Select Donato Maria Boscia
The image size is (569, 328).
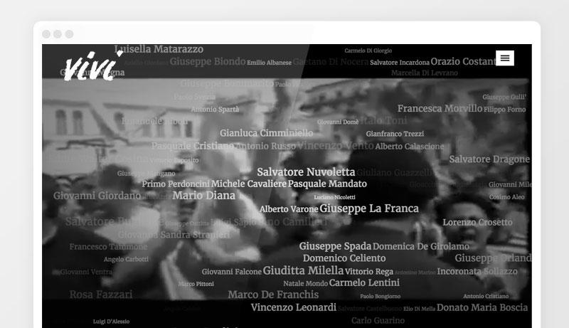pyautogui.click(x=482, y=307)
